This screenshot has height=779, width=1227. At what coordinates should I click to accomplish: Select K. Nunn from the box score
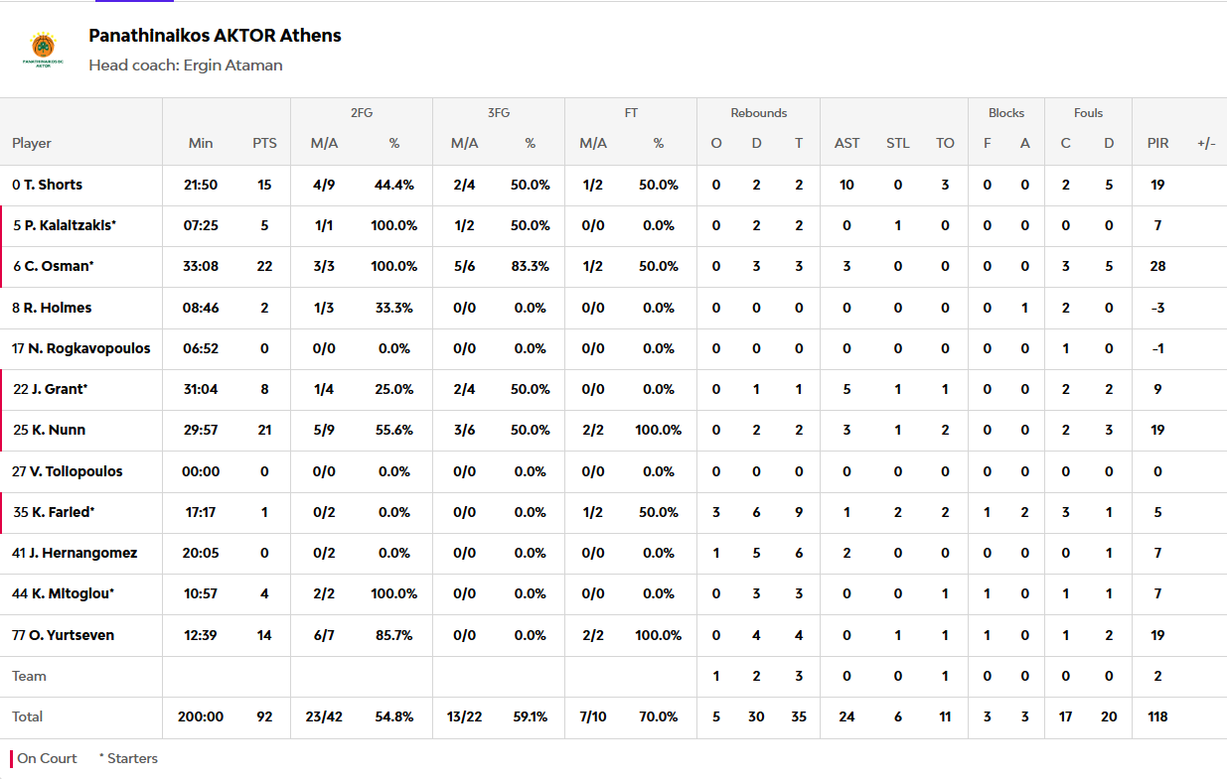58,430
